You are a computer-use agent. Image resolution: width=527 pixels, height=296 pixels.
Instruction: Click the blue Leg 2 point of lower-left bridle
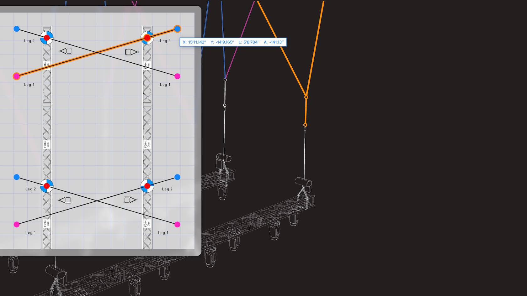[x=17, y=177]
